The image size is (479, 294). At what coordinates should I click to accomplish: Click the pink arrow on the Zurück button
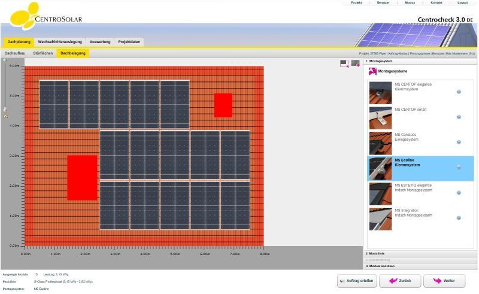coord(393,281)
